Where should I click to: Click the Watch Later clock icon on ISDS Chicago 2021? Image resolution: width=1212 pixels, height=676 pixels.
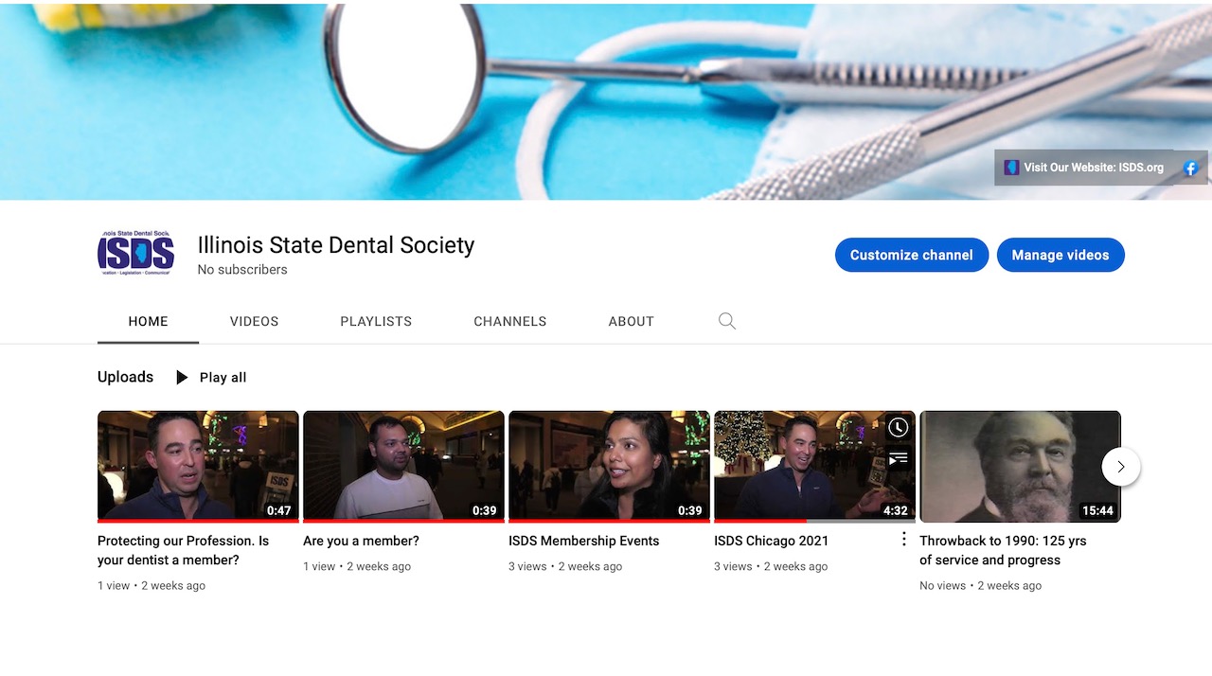pos(898,427)
